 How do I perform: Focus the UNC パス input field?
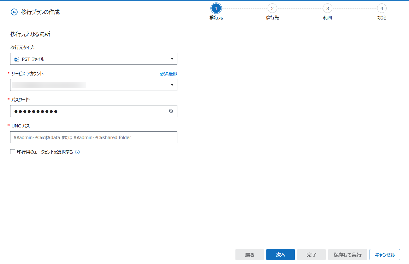pyautogui.click(x=94, y=137)
